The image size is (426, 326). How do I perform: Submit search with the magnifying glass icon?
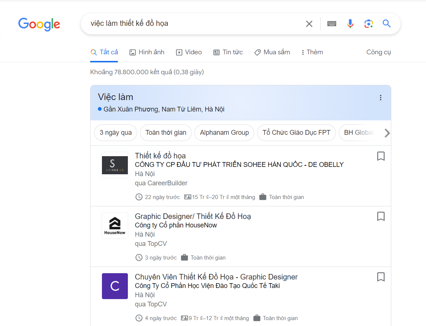(x=386, y=24)
